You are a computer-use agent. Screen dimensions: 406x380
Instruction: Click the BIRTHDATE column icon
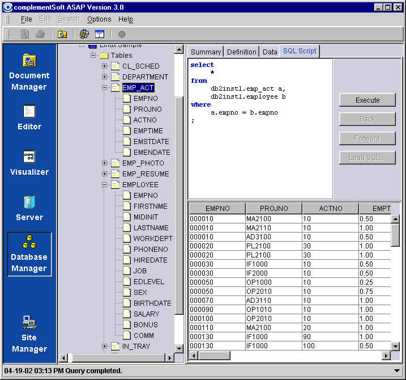127,303
